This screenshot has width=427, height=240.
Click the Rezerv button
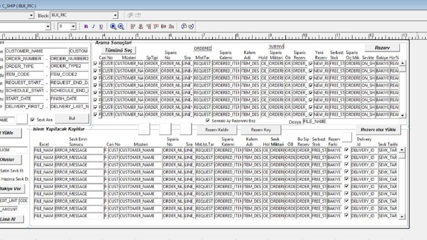(382, 48)
